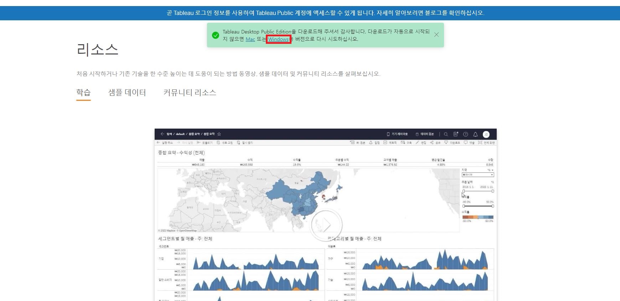The width and height of the screenshot is (620, 301).
Task: Click the 수익률 color legend bar
Action: point(478,217)
